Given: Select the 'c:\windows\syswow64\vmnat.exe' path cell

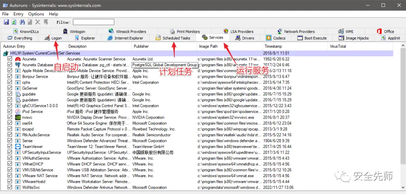Looking at the screenshot, I should tap(226, 176).
